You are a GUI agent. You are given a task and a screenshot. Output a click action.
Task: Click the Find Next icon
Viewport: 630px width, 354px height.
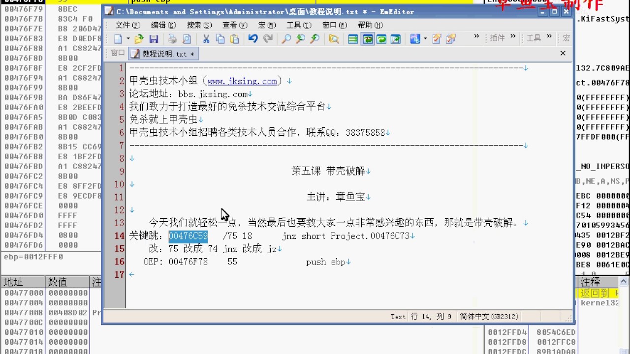pos(300,39)
